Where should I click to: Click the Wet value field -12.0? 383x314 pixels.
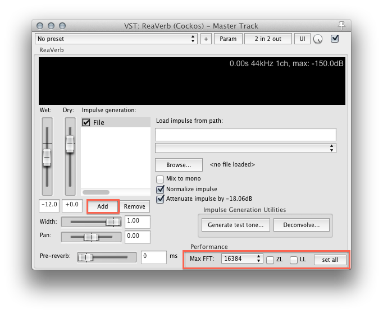coord(49,206)
